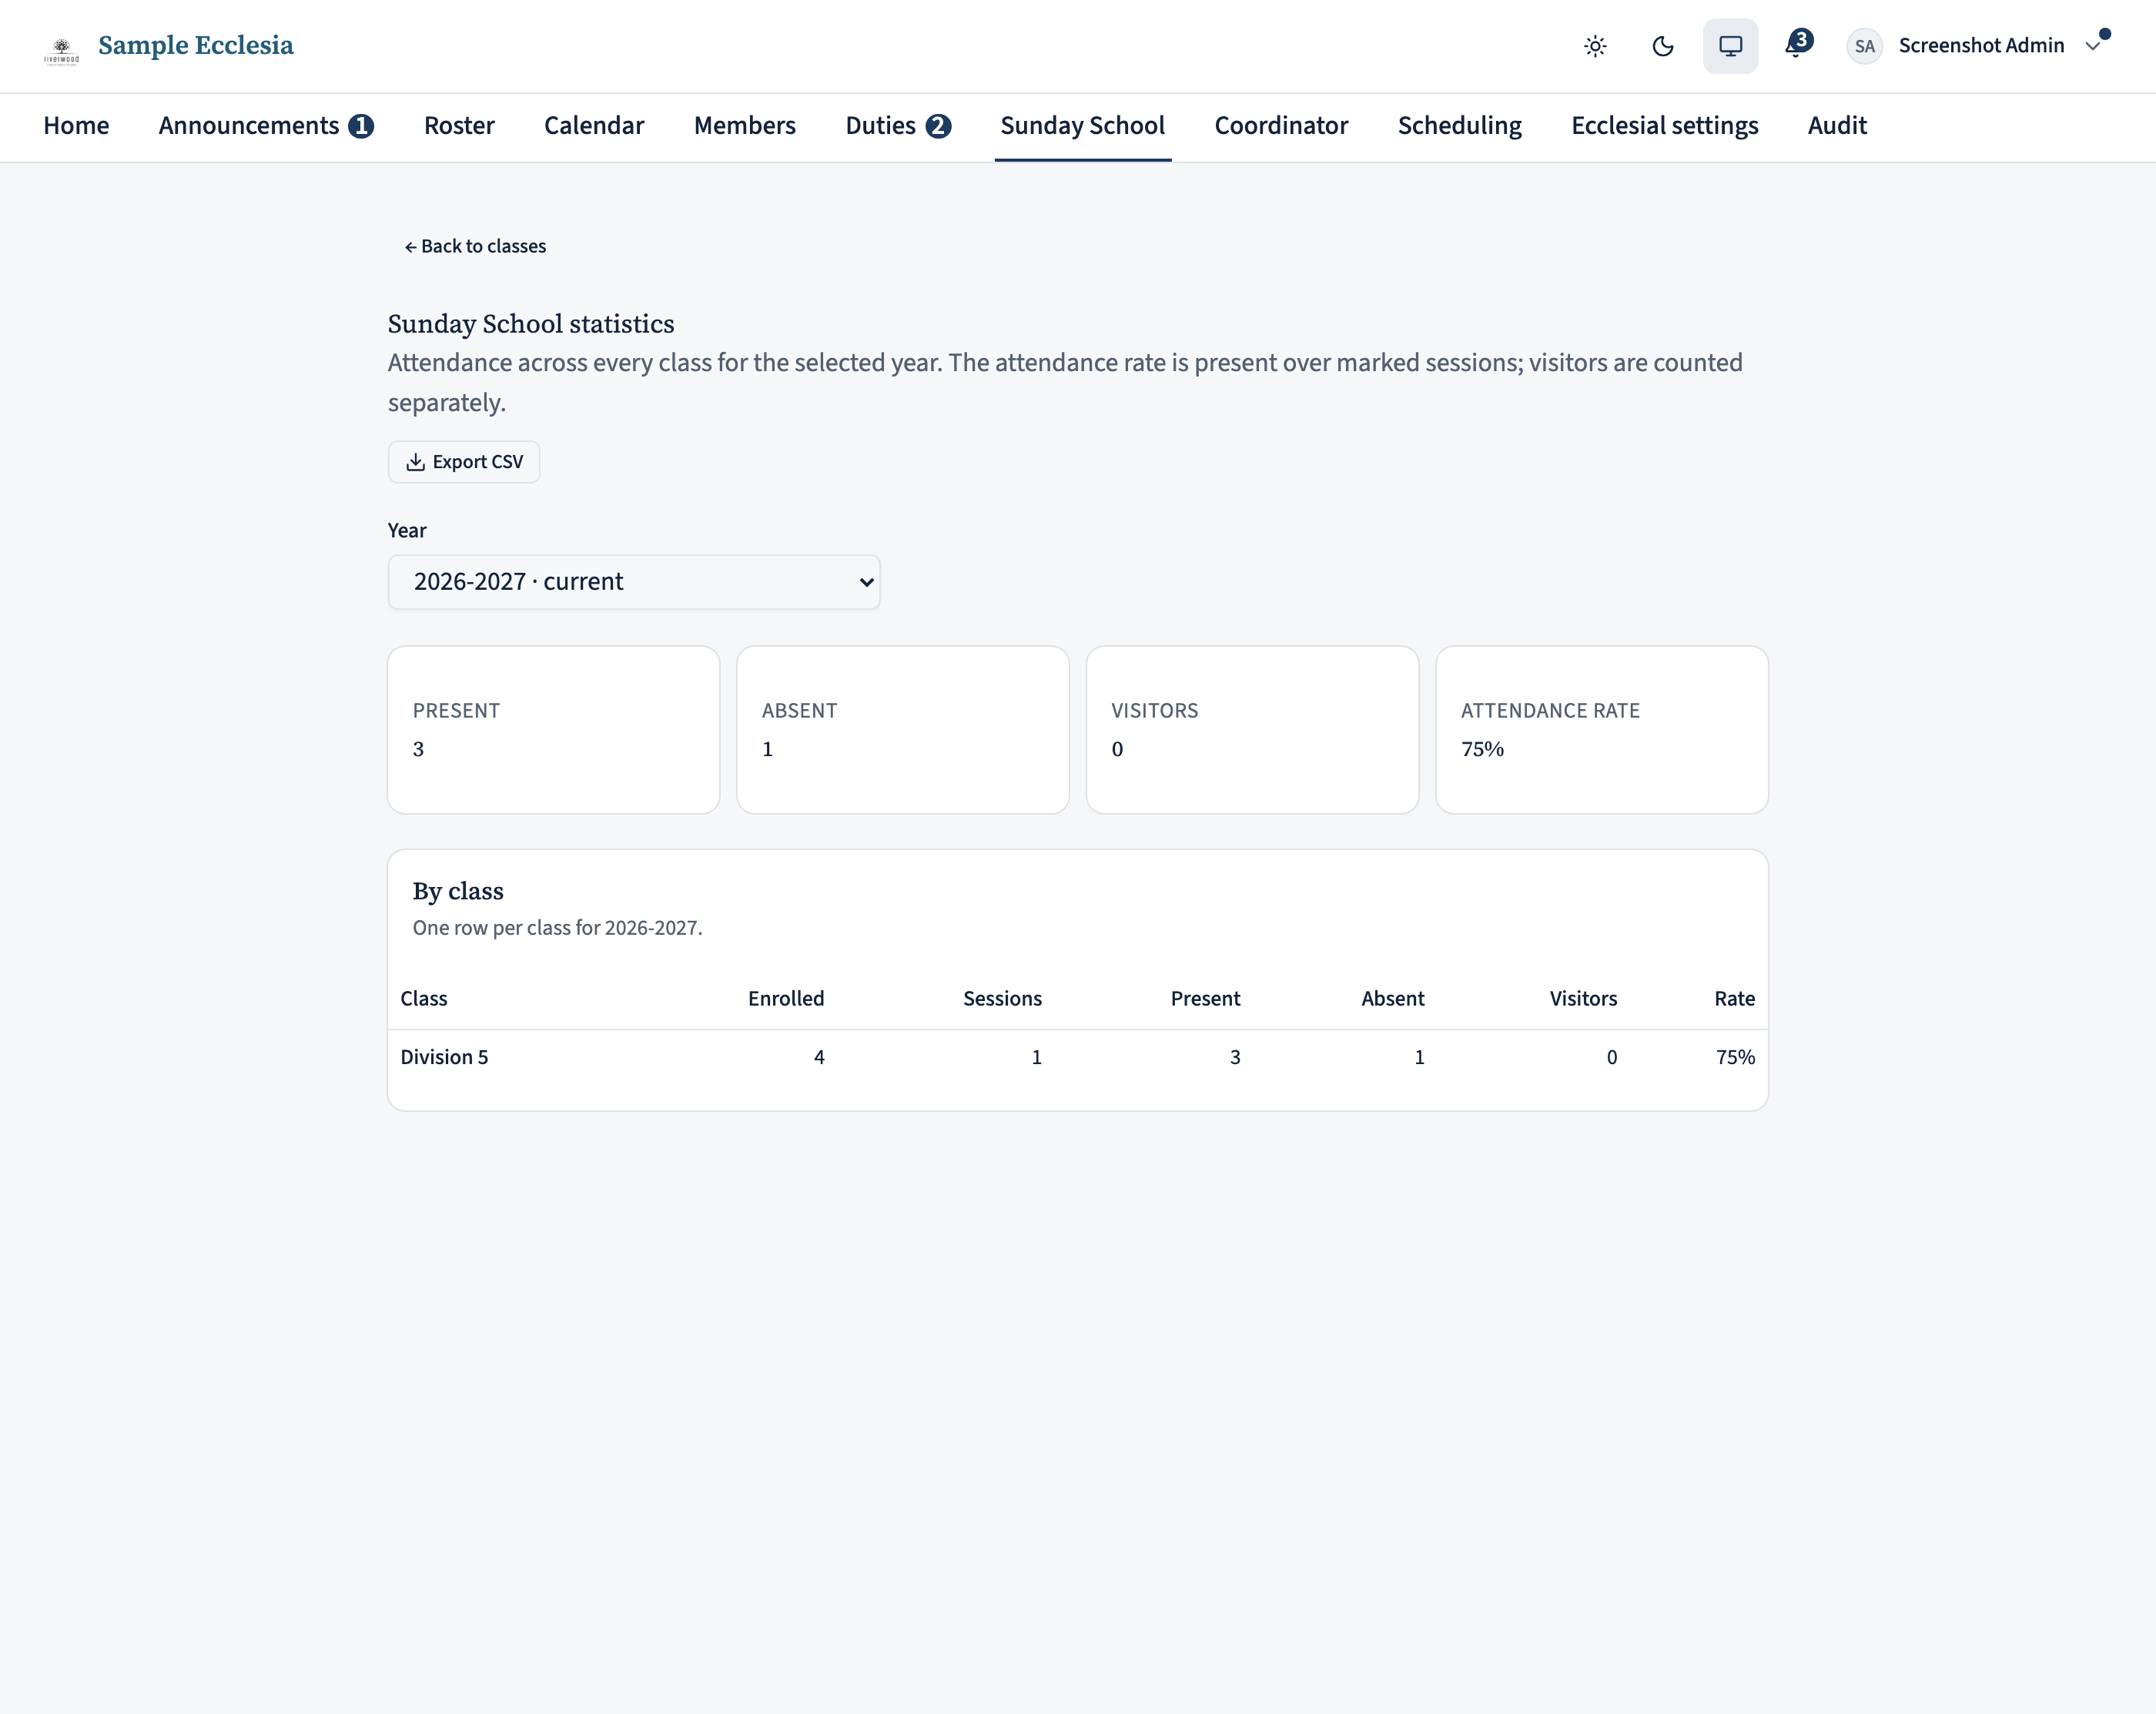This screenshot has height=1714, width=2156.
Task: Click the Export CSV button
Action: tap(464, 462)
